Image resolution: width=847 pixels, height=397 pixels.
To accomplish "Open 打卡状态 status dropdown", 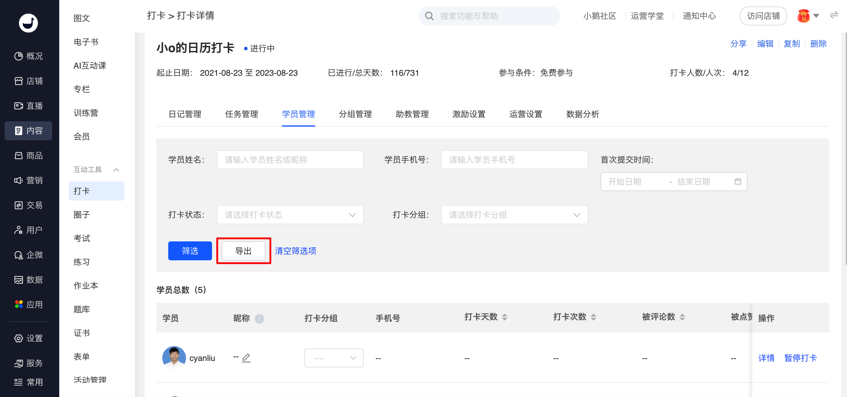I will [x=290, y=215].
